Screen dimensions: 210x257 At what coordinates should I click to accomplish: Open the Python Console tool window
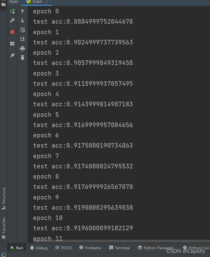point(196,248)
